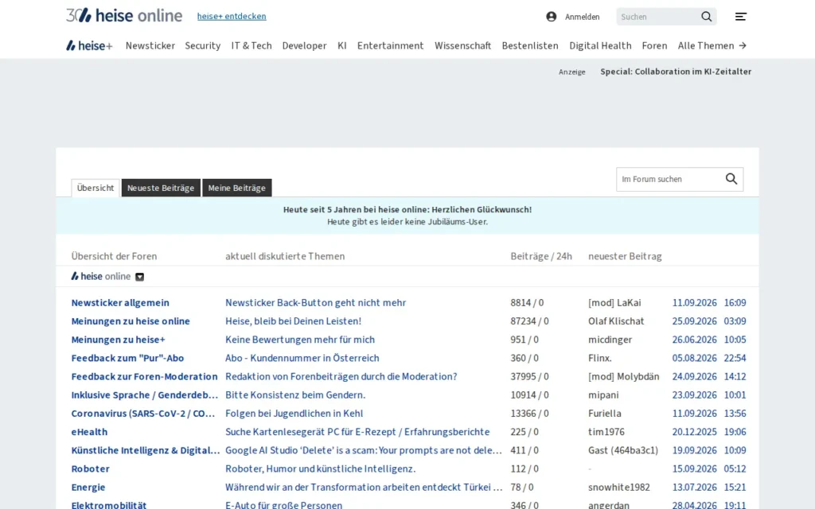This screenshot has height=509, width=815.
Task: Open topic Heise, bleib bei Deinen Leisten!
Action: [293, 321]
